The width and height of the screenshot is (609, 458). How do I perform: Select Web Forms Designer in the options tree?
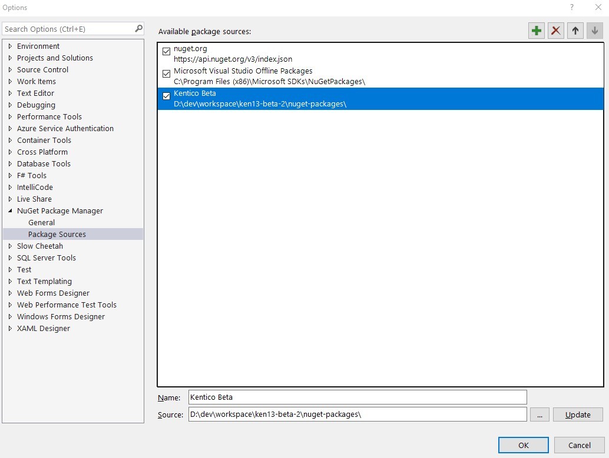53,293
